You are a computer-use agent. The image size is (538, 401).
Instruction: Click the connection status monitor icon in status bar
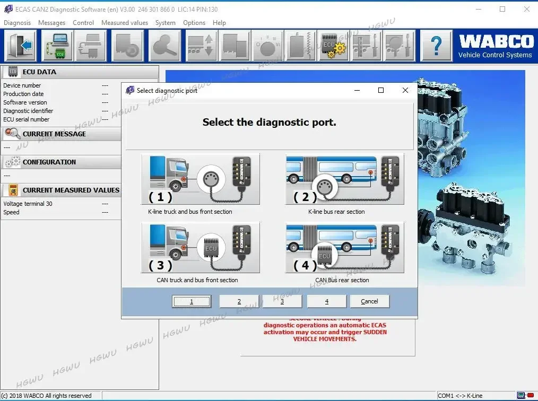coord(521,396)
